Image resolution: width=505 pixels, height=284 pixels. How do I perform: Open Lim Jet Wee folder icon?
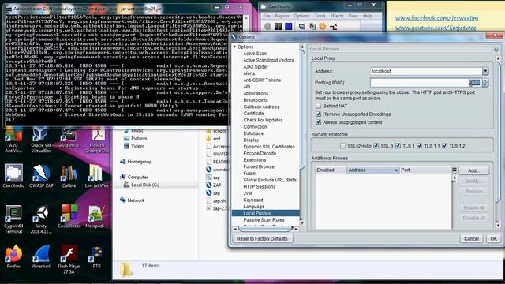click(x=96, y=176)
